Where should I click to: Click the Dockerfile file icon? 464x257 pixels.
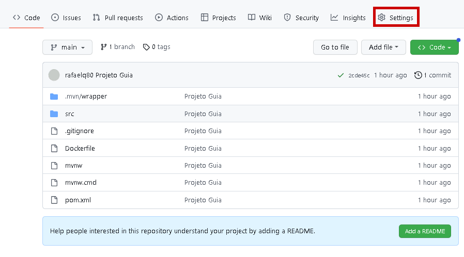click(54, 148)
